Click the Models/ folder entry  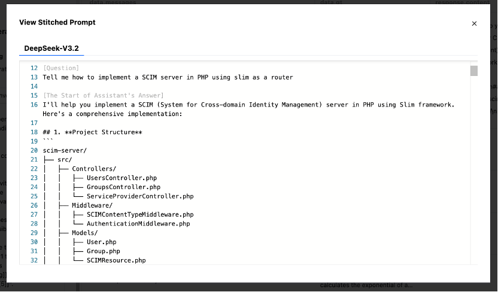[84, 233]
